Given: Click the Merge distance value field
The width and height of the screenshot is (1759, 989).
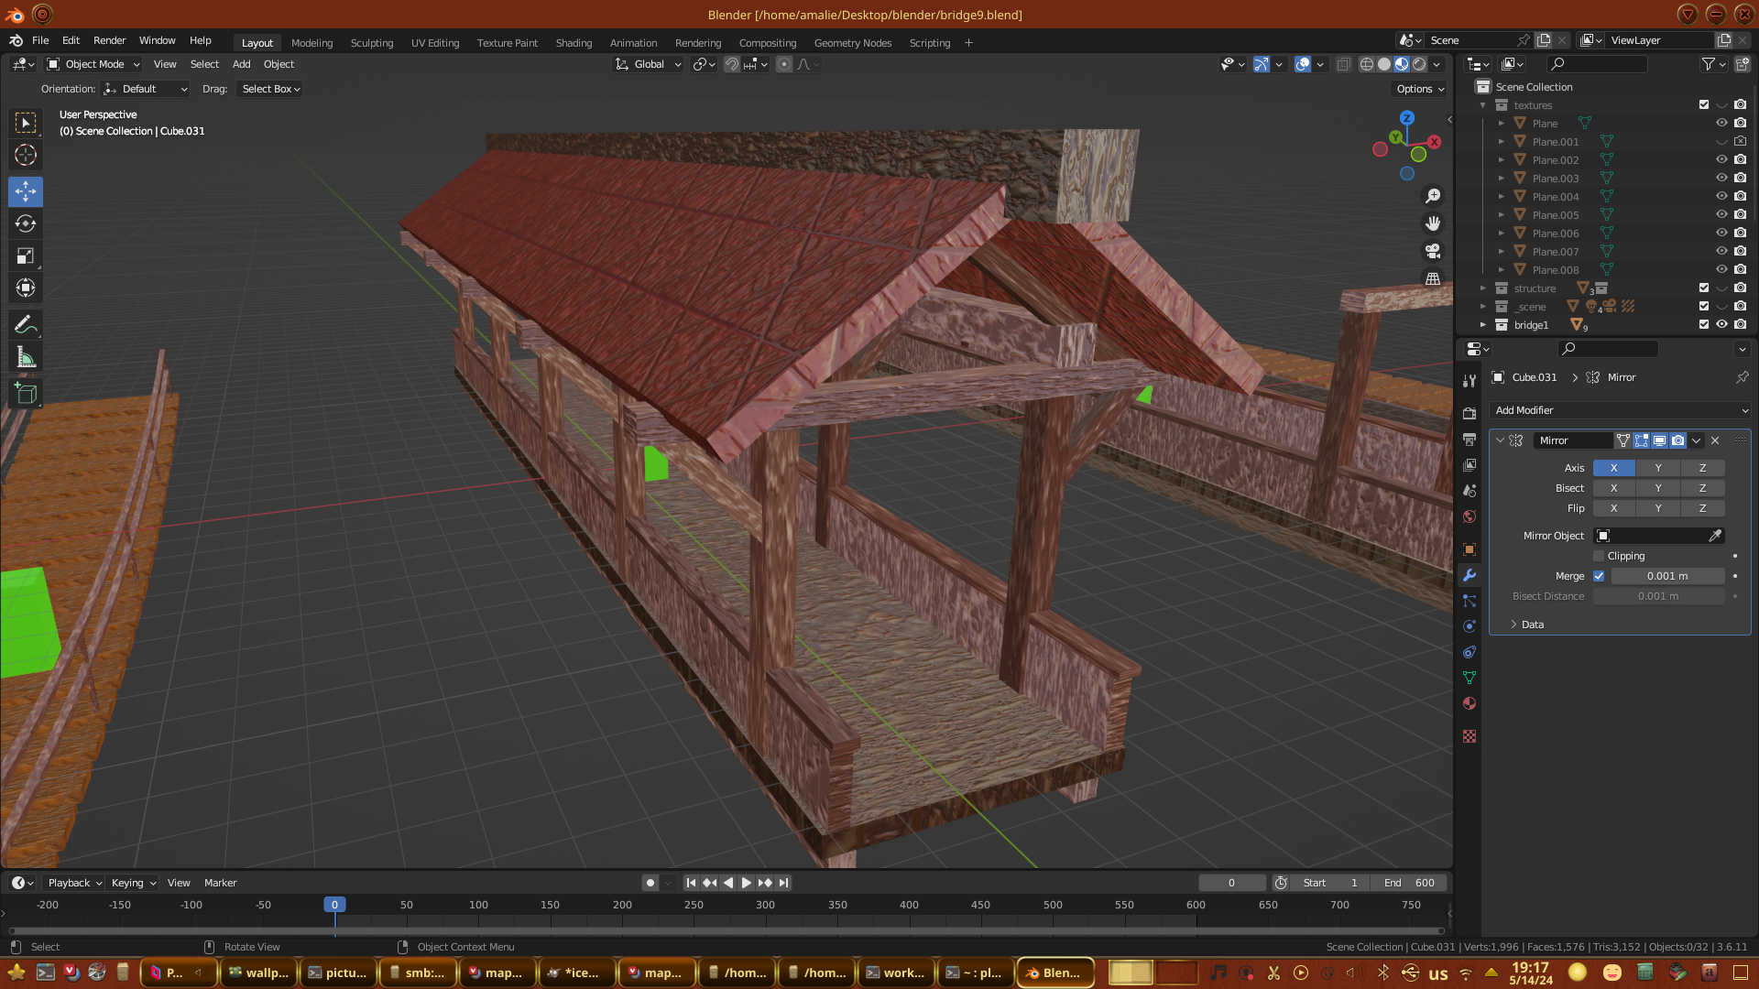Looking at the screenshot, I should click(x=1666, y=576).
